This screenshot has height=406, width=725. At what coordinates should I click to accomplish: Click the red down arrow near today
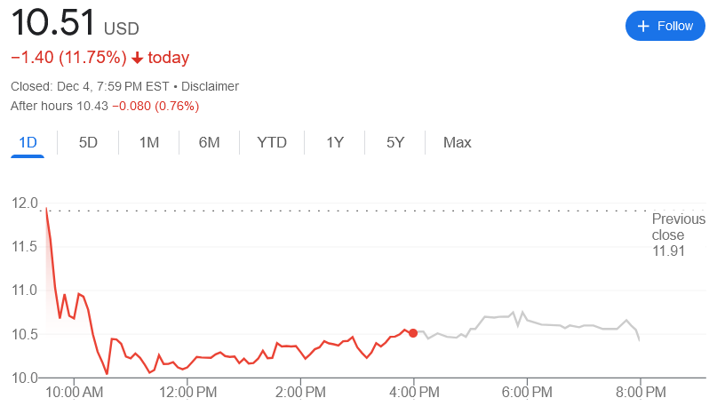138,58
